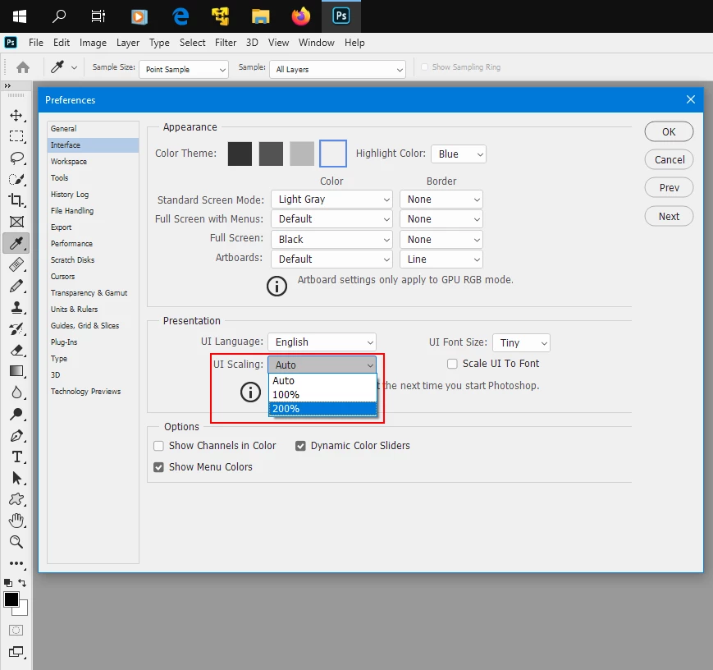Select the History Brush tool

[x=16, y=328]
